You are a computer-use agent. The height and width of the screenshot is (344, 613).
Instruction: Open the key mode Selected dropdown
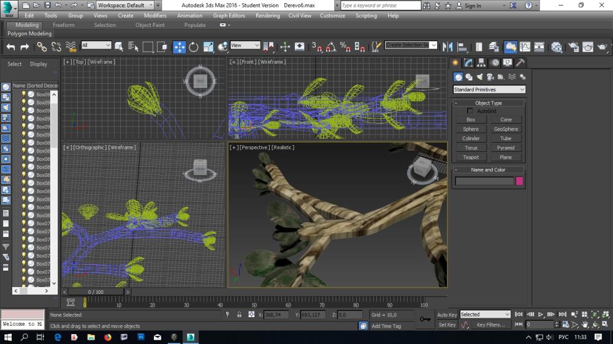coord(485,315)
